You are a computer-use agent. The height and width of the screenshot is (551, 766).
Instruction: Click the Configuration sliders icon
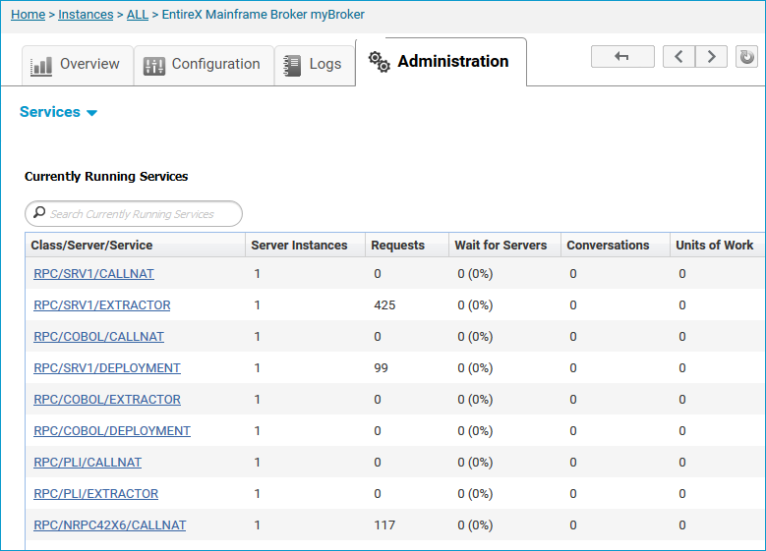[x=153, y=66]
